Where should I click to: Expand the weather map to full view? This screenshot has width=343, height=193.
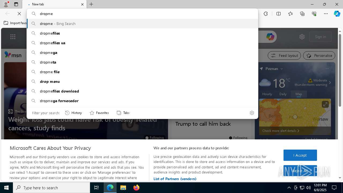coord(325,104)
